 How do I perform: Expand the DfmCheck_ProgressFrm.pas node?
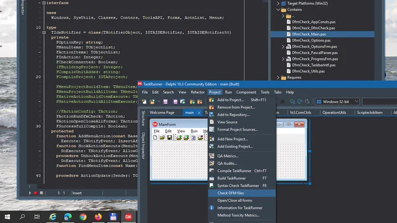click(283, 59)
